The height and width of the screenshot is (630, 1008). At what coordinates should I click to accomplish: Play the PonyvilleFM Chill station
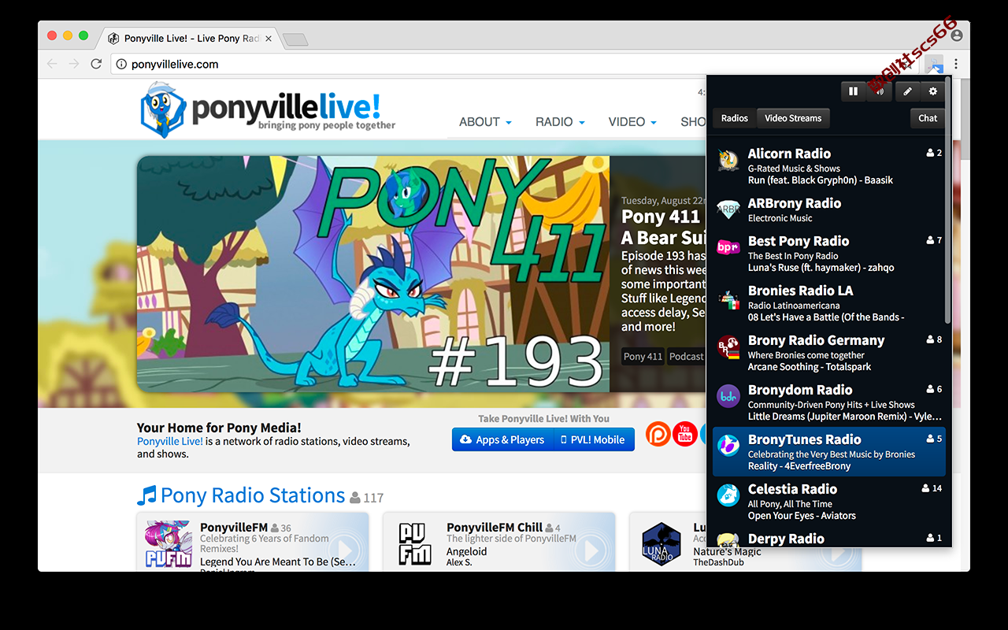click(x=591, y=550)
